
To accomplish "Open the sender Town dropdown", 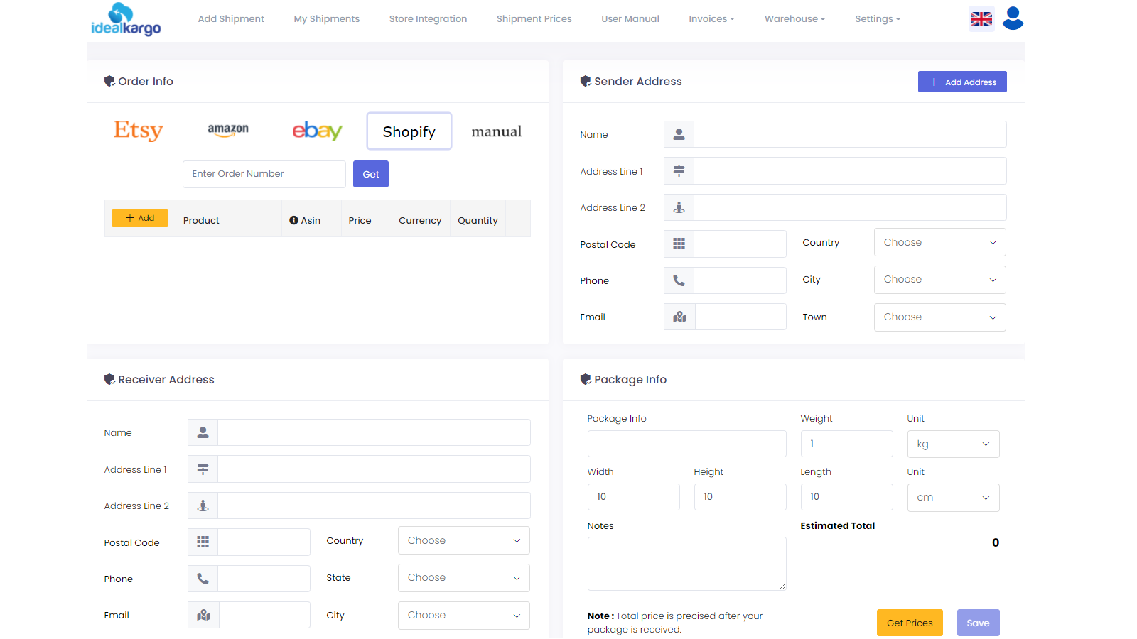I will pos(939,317).
